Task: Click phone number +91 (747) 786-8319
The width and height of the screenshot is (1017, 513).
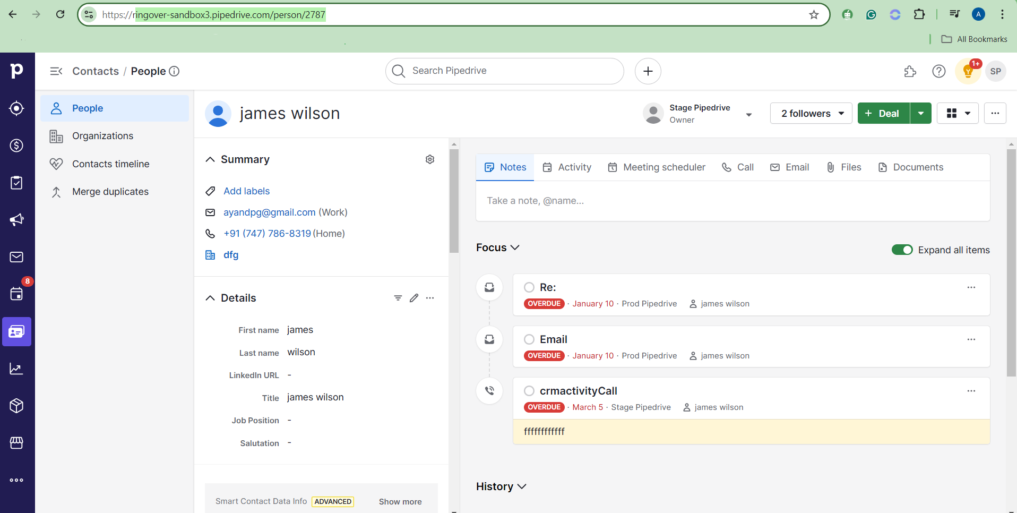Action: click(267, 234)
